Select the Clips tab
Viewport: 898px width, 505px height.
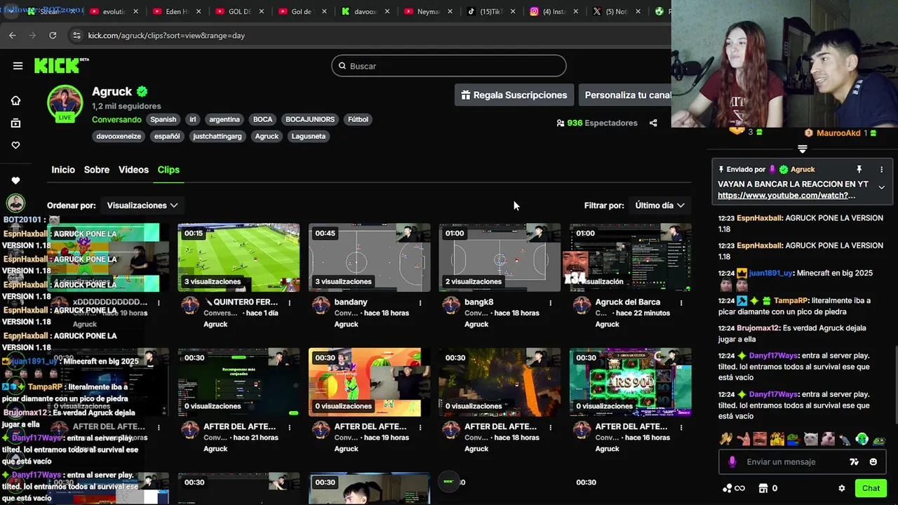(168, 170)
